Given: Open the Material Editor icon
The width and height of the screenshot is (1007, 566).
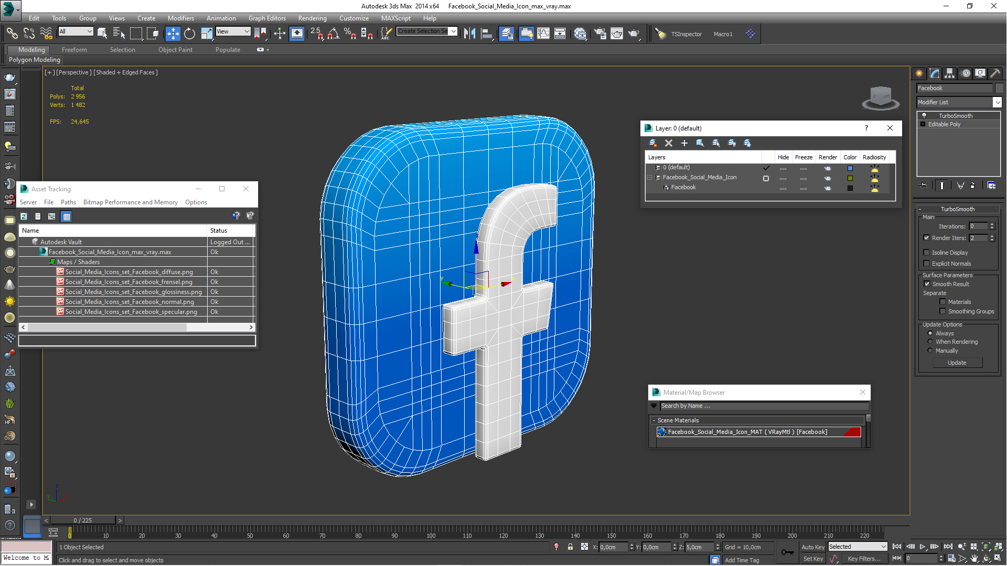Looking at the screenshot, I should point(580,34).
